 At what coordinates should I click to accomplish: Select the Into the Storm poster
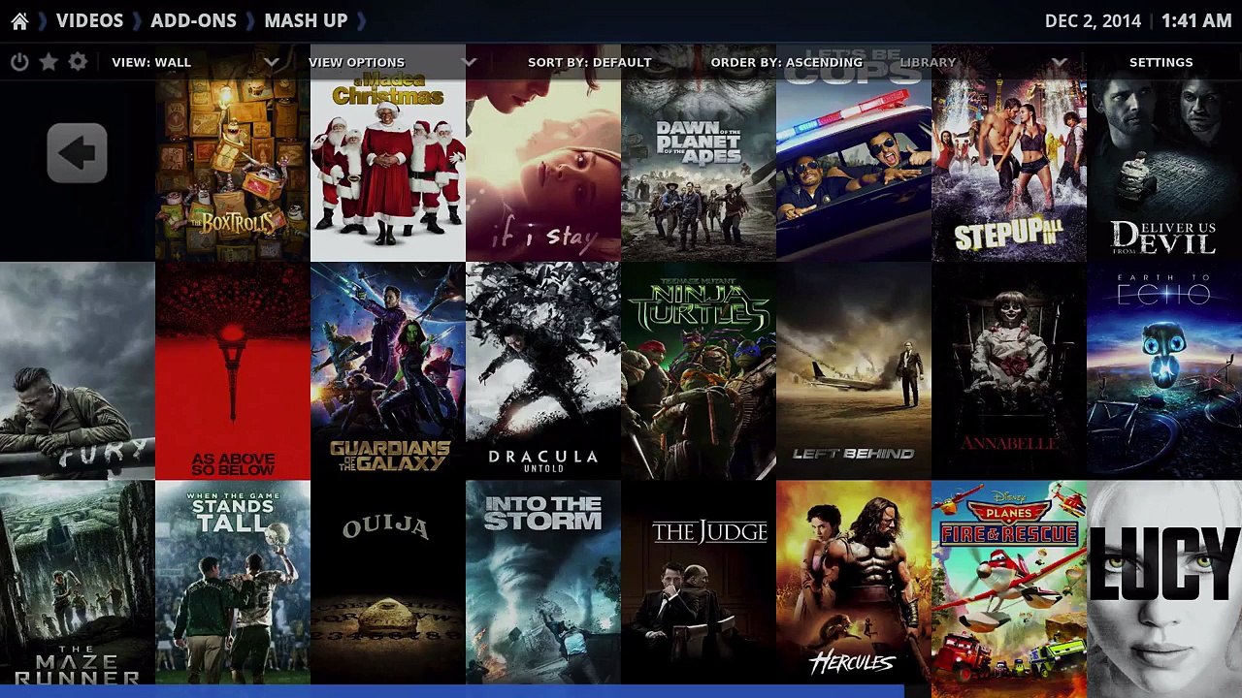[543, 584]
